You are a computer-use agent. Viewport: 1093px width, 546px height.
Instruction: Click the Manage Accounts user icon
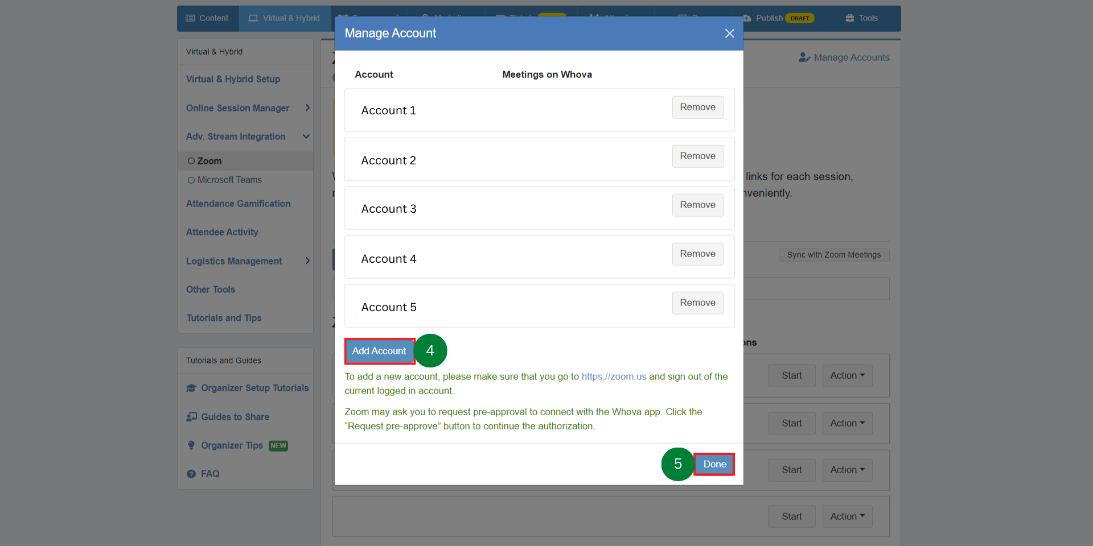click(x=804, y=57)
